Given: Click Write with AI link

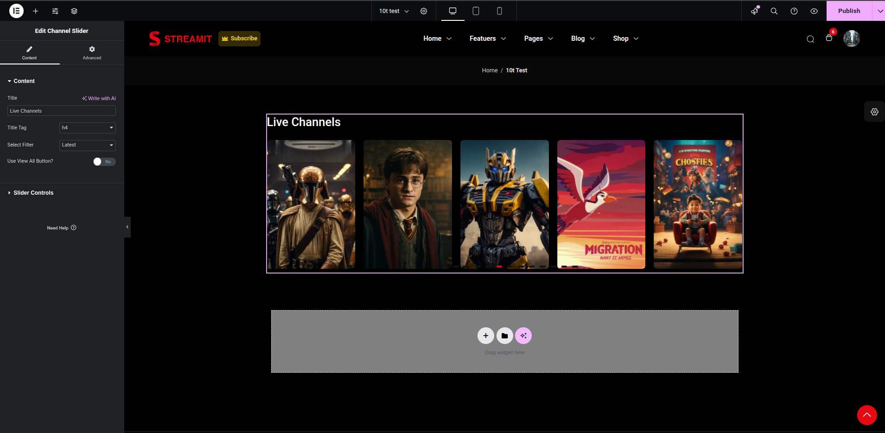Looking at the screenshot, I should click(99, 98).
